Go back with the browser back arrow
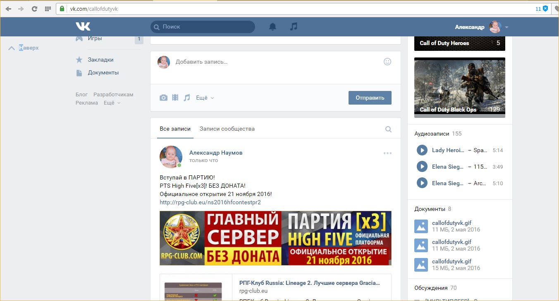The width and height of the screenshot is (559, 301). point(8,9)
